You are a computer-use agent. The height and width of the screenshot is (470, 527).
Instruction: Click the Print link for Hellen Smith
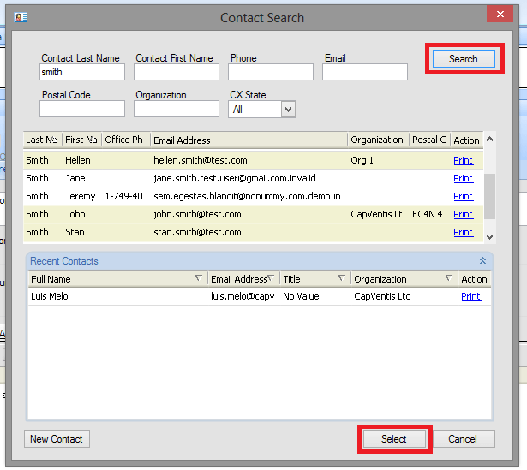pyautogui.click(x=463, y=160)
